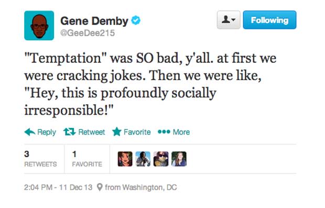Click the Retweet arrows icon
This screenshot has height=208, width=325.
pyautogui.click(x=69, y=132)
